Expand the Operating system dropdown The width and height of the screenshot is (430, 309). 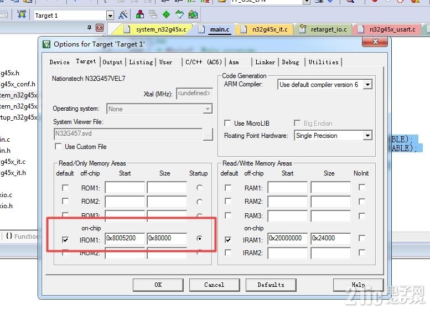[208, 109]
